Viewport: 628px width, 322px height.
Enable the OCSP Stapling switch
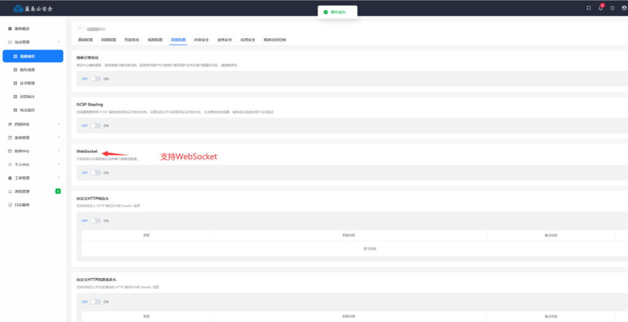[95, 125]
